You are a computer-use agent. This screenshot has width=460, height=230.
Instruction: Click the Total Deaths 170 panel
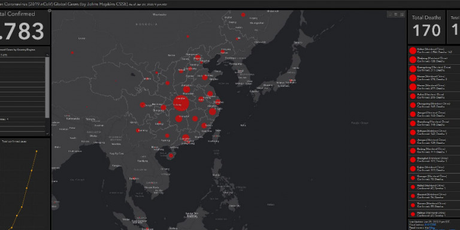click(x=426, y=27)
